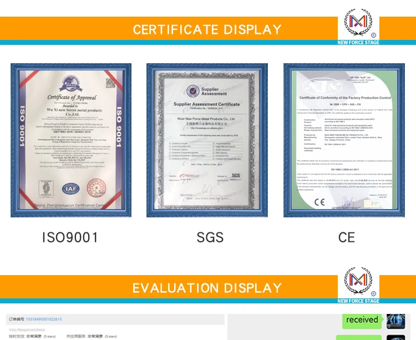Open the SGS Supplier Assessment certificate image
The width and height of the screenshot is (416, 340).
207,140
